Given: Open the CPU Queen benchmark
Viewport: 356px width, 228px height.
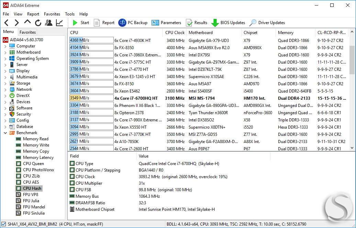Looking at the screenshot, I should coord(30,164).
